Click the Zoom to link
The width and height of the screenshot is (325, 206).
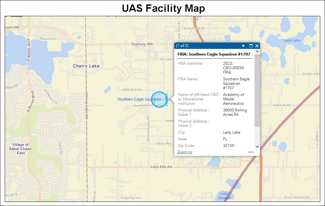tap(184, 152)
